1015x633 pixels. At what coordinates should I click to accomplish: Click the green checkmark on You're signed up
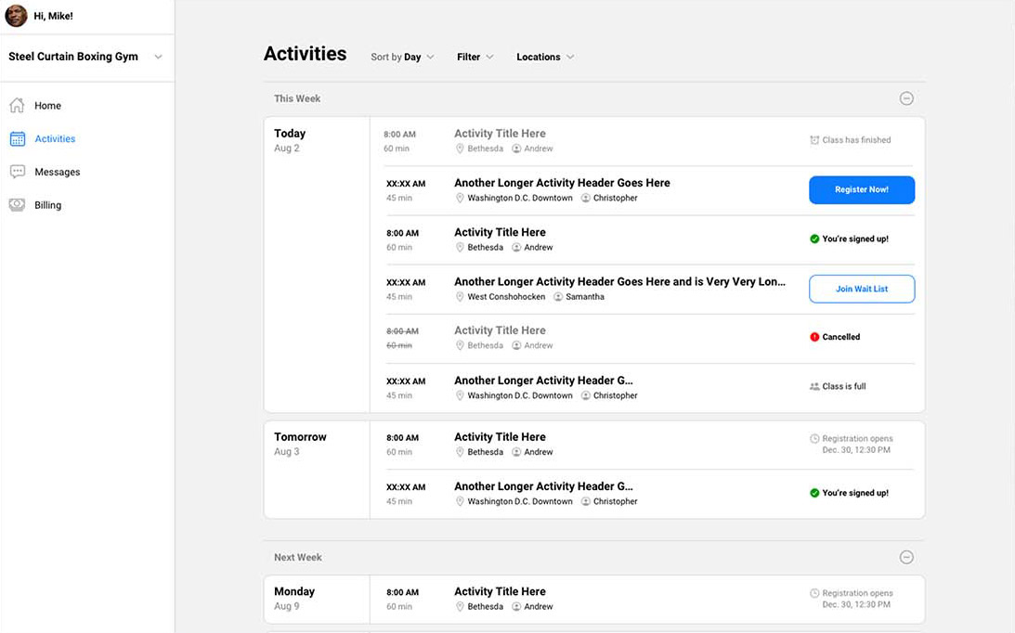pos(813,239)
